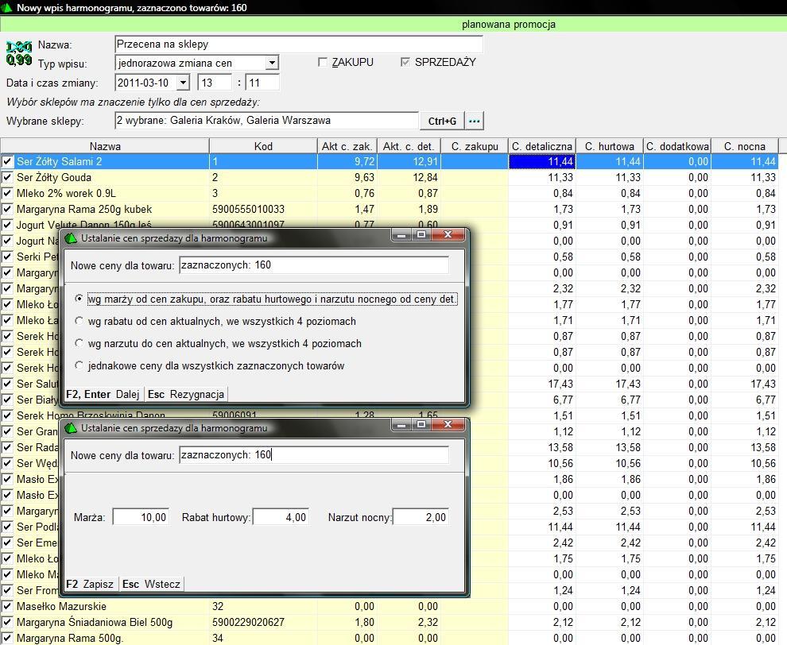Select the 'wg marży od cen zakupu' radio option

pos(79,299)
